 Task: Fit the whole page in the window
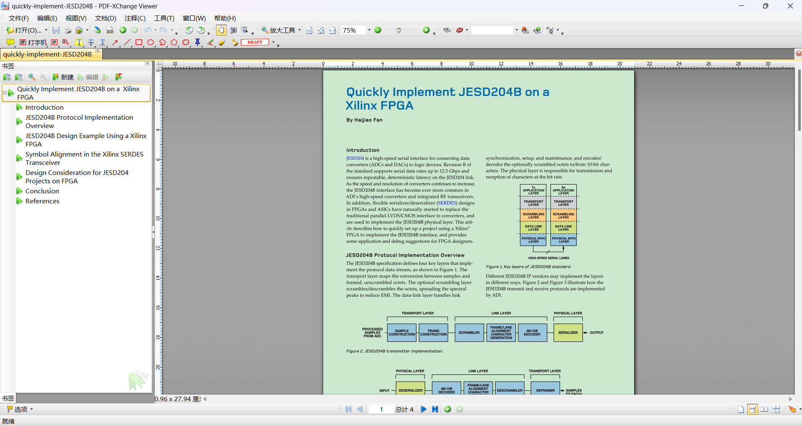[x=321, y=30]
